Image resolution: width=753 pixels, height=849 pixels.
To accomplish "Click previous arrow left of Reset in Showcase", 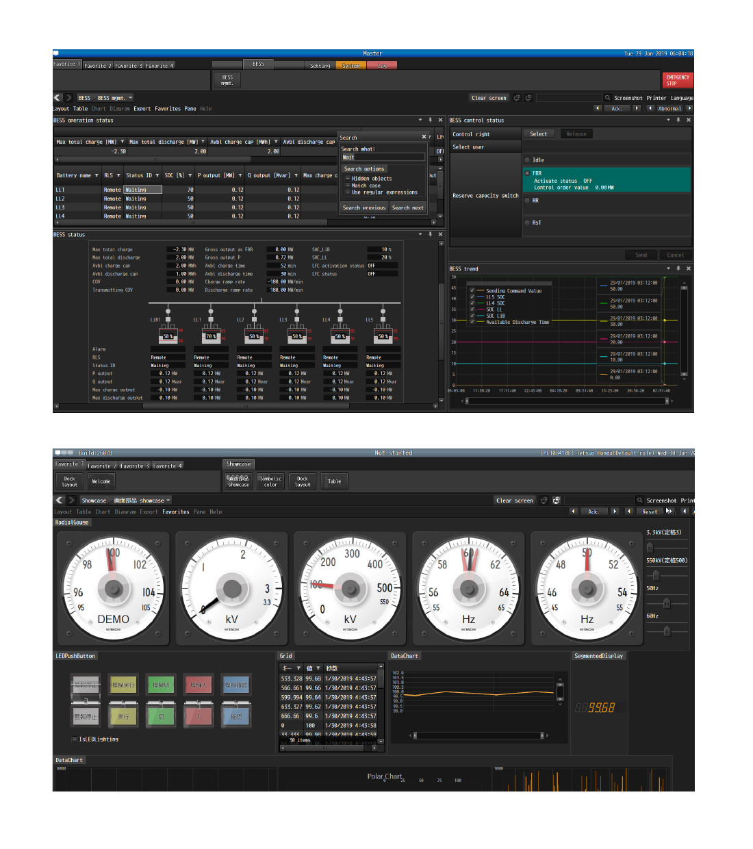I will click(628, 511).
